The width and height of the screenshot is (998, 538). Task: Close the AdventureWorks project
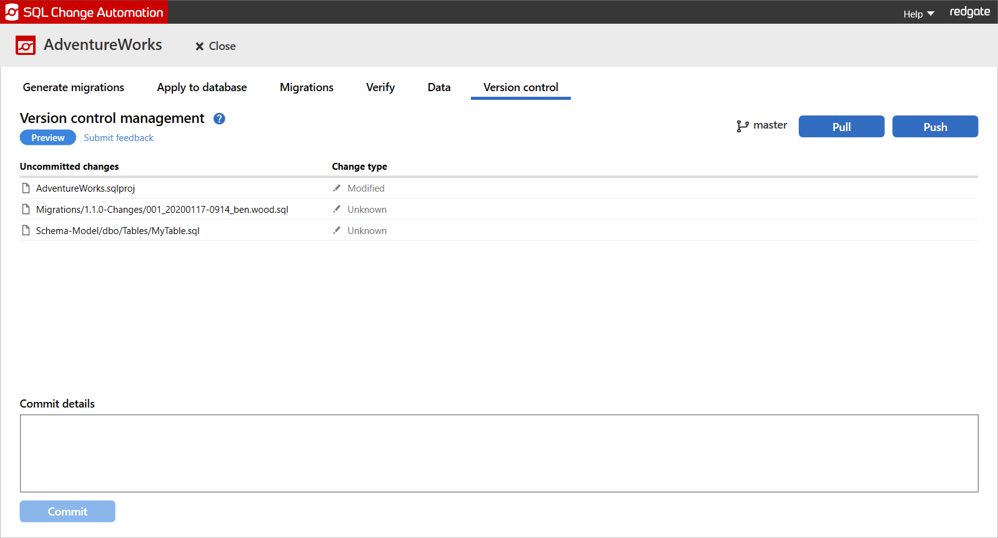tap(215, 46)
